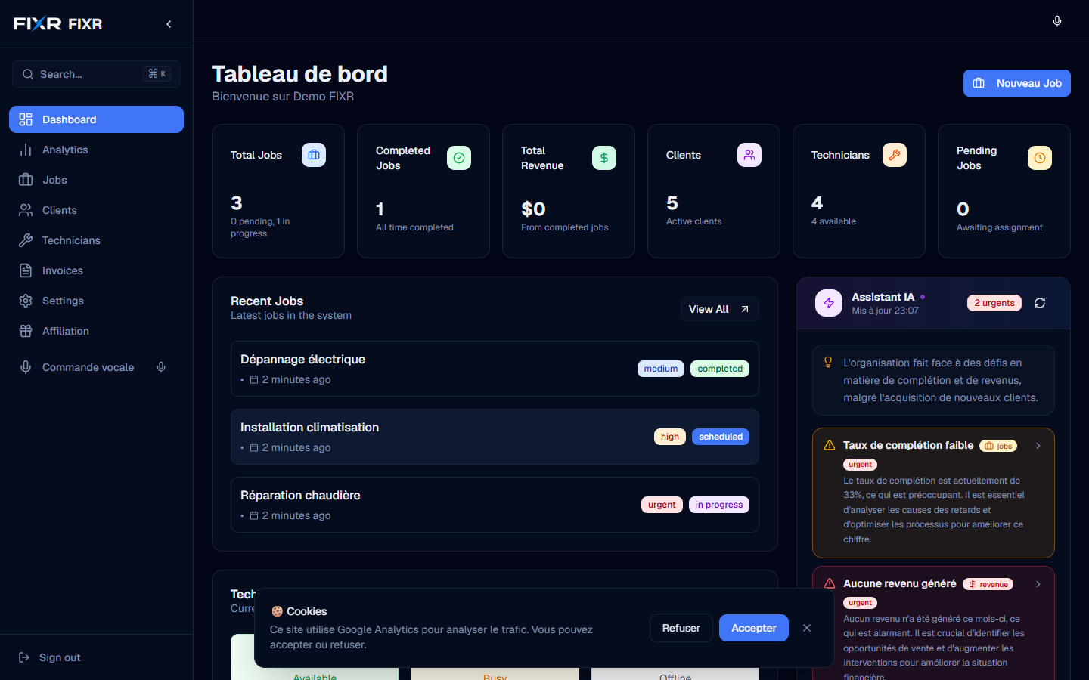Click the Jobs briefcase icon in sidebar
This screenshot has height=680, width=1089.
click(x=26, y=180)
